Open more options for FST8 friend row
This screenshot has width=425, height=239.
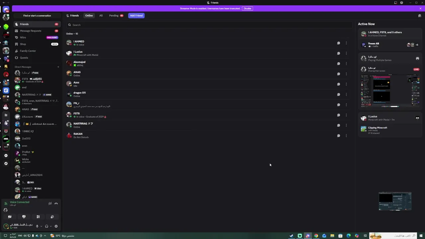tap(346, 115)
